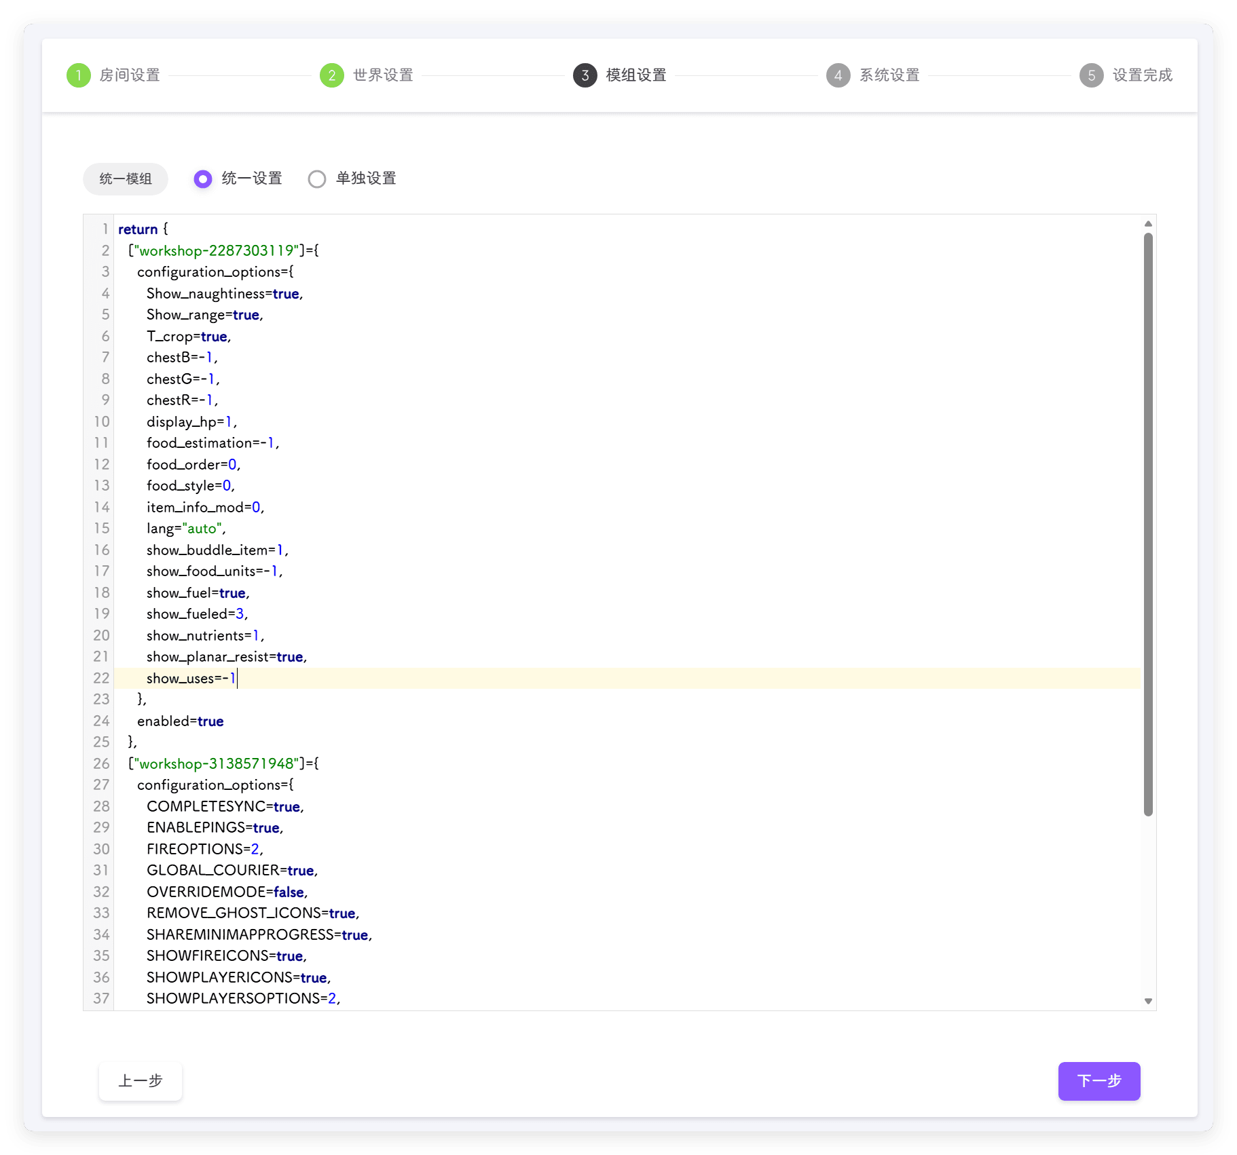Image resolution: width=1237 pixels, height=1155 pixels.
Task: Click the lang="auto" code line
Action: pos(186,529)
